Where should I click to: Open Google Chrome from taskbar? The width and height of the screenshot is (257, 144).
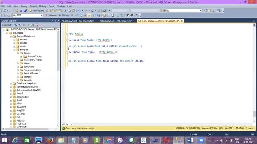point(108,140)
